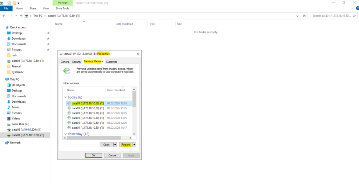Open the Customize Quick Access Toolbar dropdown
Viewport: 359px width, 184px height.
[x=18, y=3]
